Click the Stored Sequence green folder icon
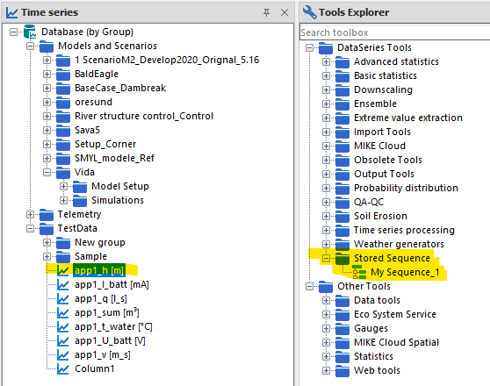The width and height of the screenshot is (490, 386). tap(342, 259)
